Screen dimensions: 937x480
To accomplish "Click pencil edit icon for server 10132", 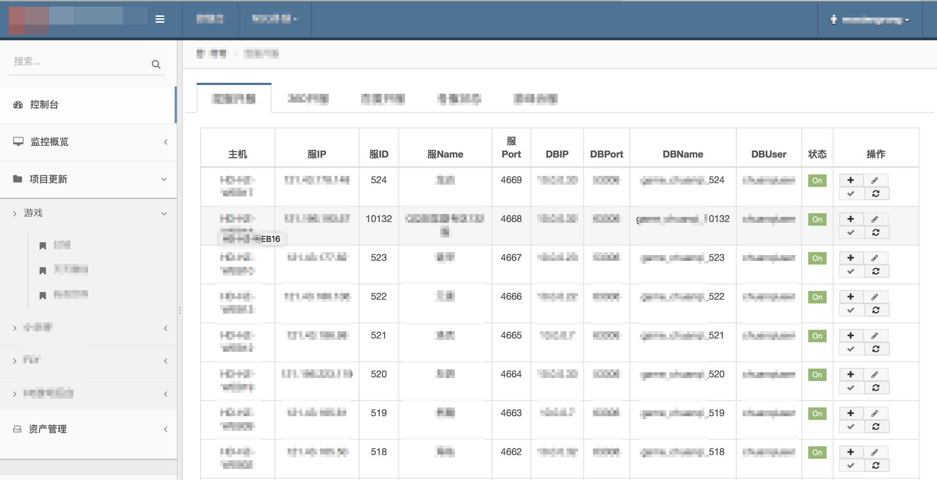I will click(x=875, y=219).
